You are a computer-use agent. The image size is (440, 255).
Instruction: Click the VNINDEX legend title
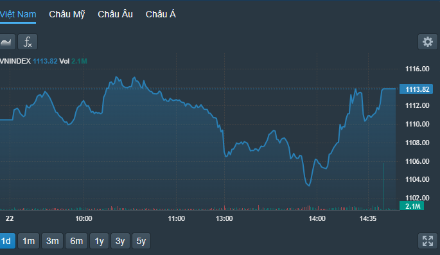[15, 61]
